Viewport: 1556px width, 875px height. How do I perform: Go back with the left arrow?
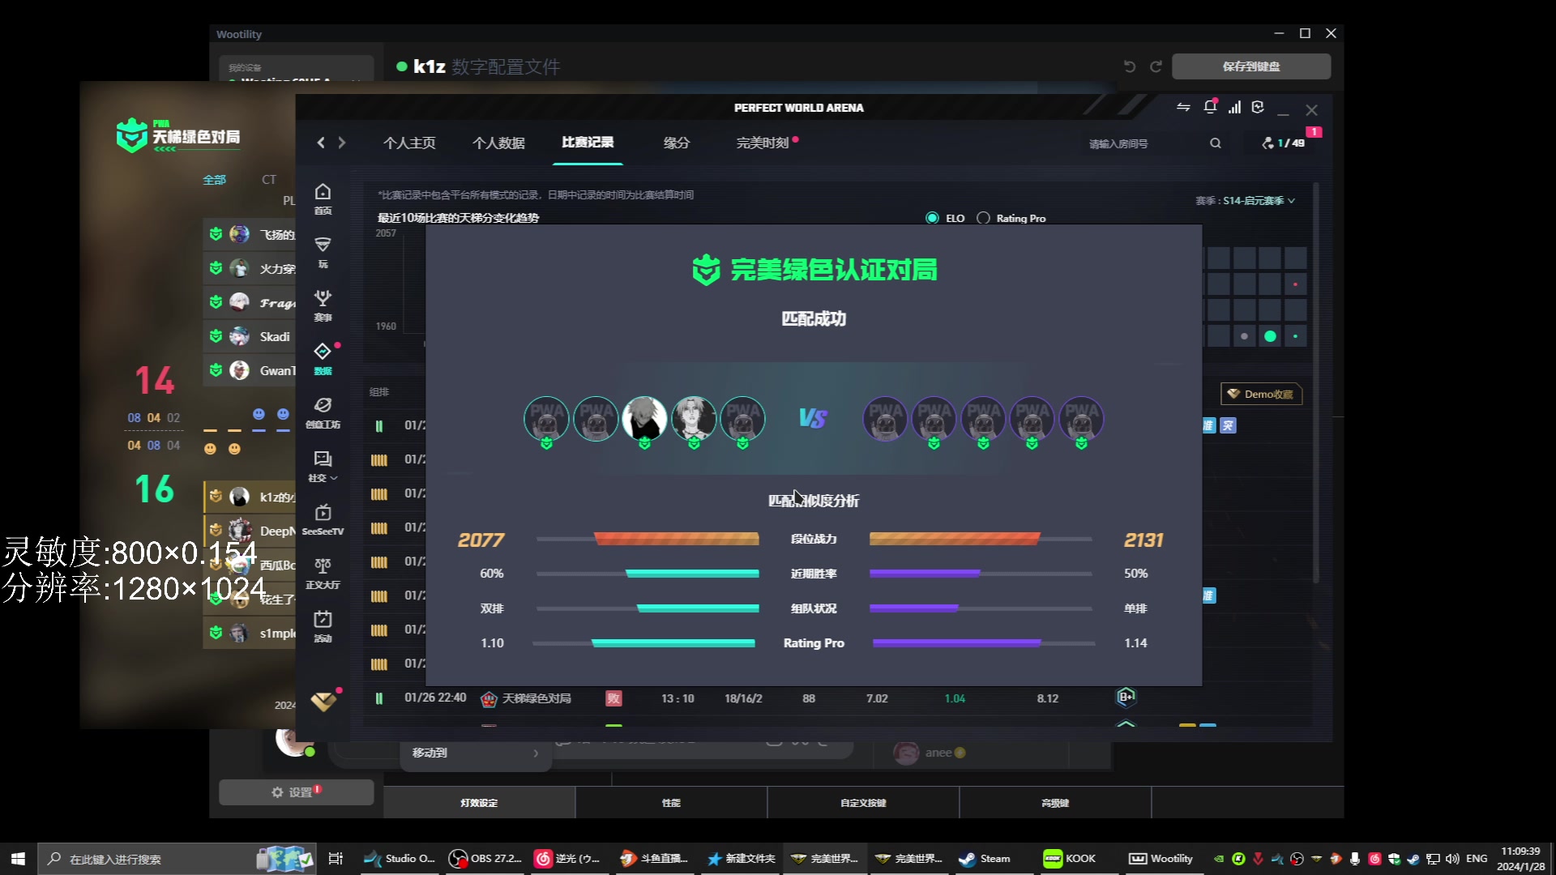(x=321, y=143)
